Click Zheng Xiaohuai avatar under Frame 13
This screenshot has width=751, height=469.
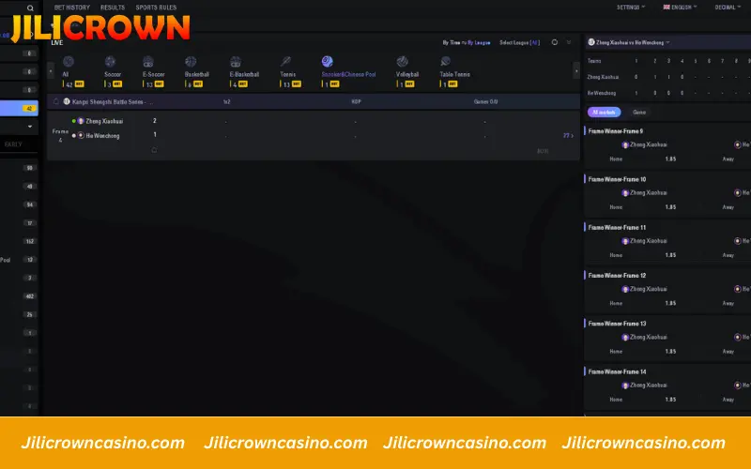(625, 338)
